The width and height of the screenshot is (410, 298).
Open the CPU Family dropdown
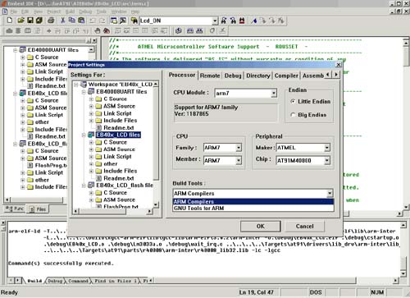(x=239, y=148)
